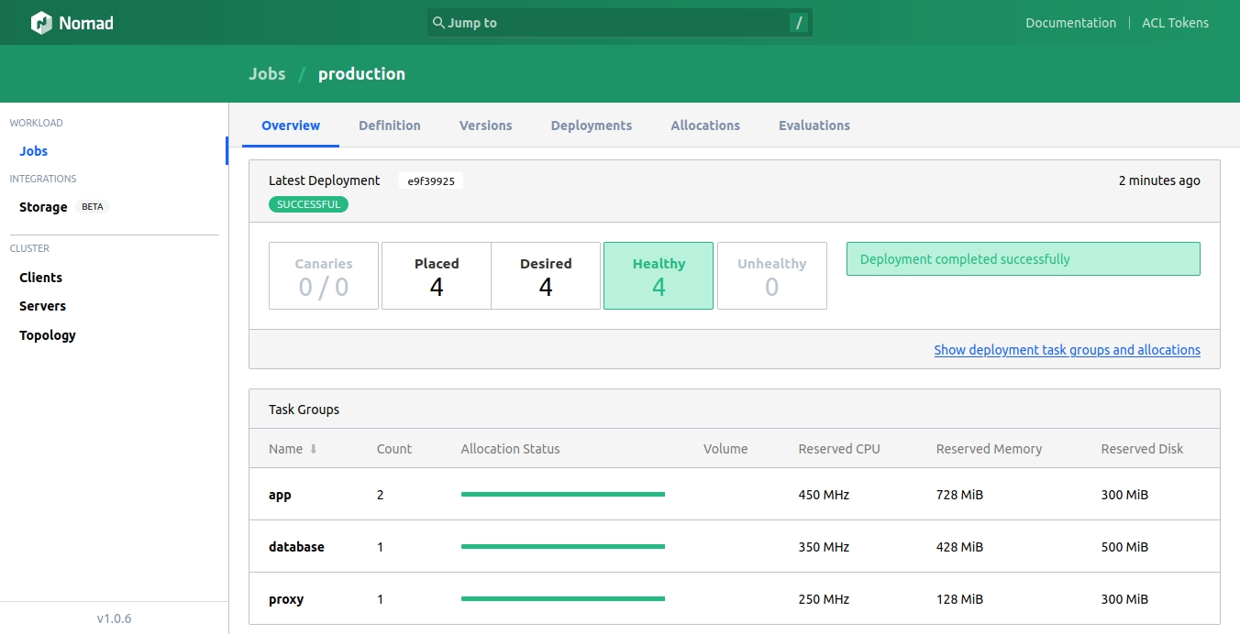Sort by Name column arrow icon
The width and height of the screenshot is (1240, 634).
click(314, 449)
